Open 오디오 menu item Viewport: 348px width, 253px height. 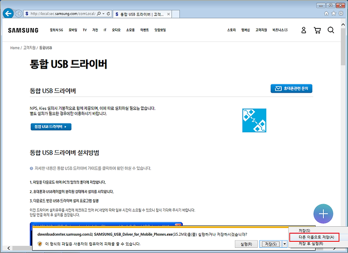(x=116, y=30)
